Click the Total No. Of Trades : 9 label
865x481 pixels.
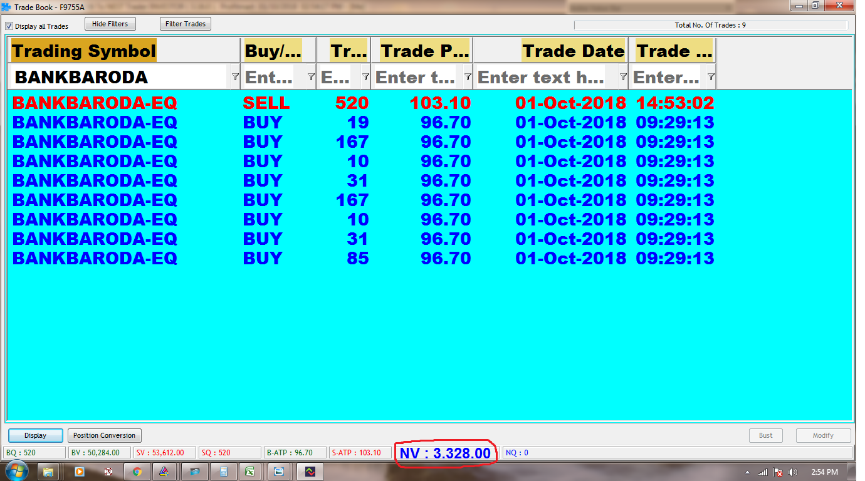[x=710, y=26]
